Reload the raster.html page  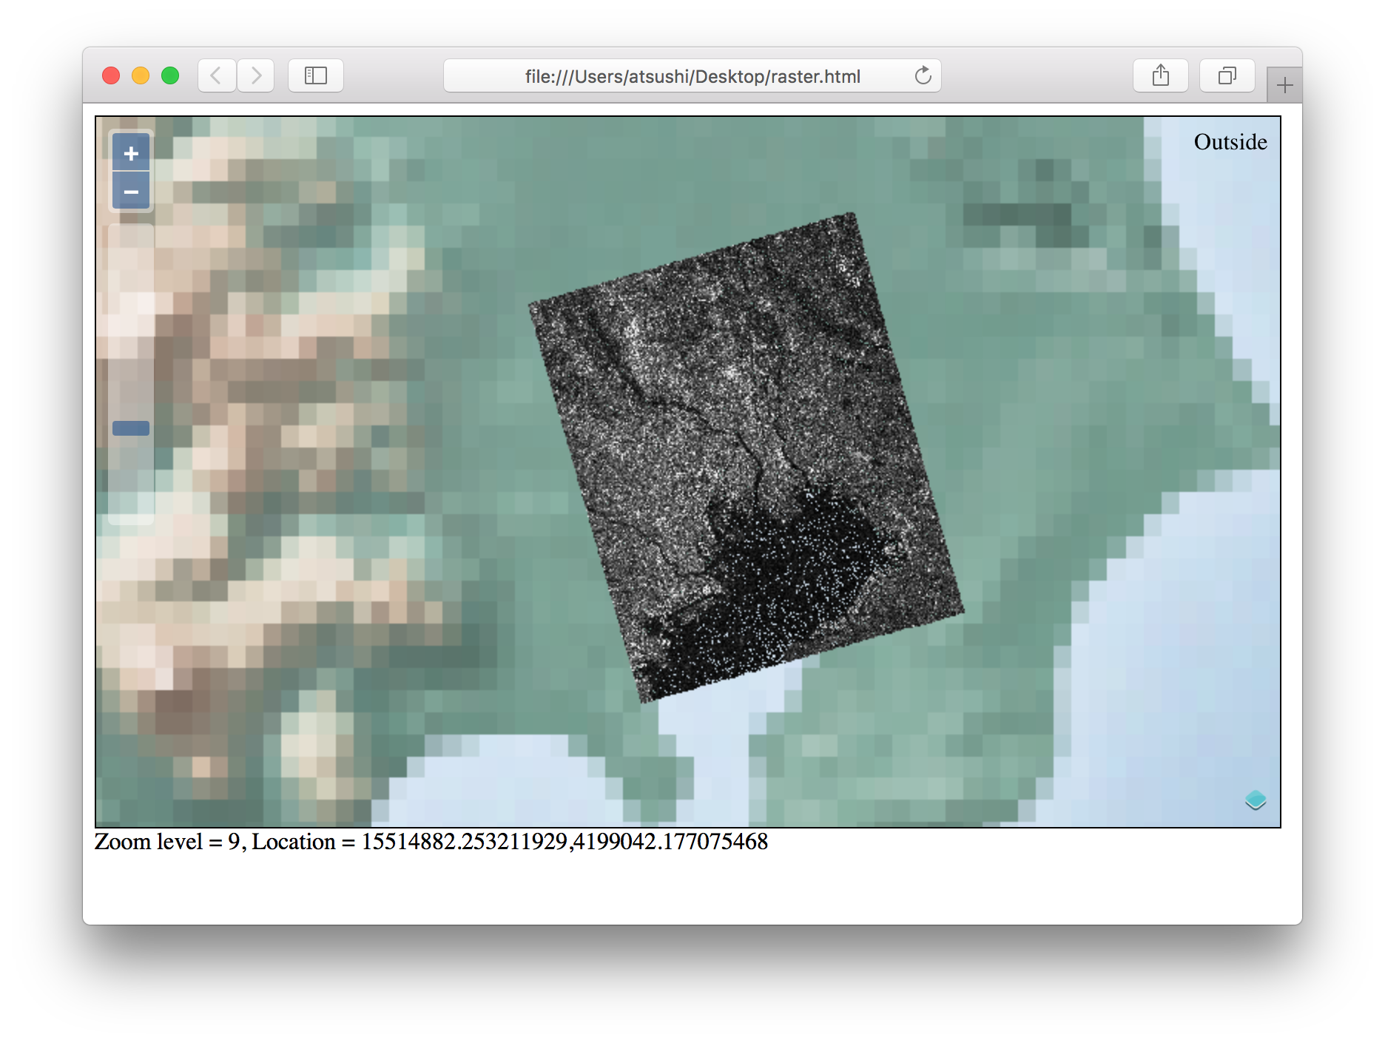click(923, 75)
